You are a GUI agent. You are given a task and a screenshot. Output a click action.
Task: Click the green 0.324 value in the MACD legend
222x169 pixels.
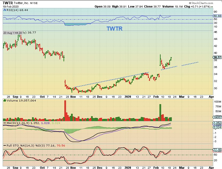56,123
